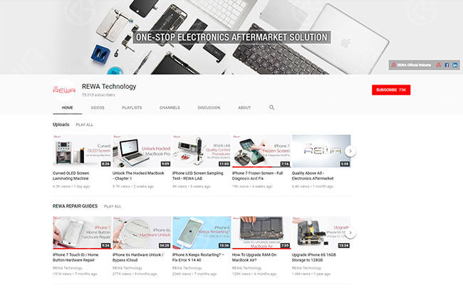Switch to the Videos tab
Screen dimensions: 463x290
[x=98, y=107]
